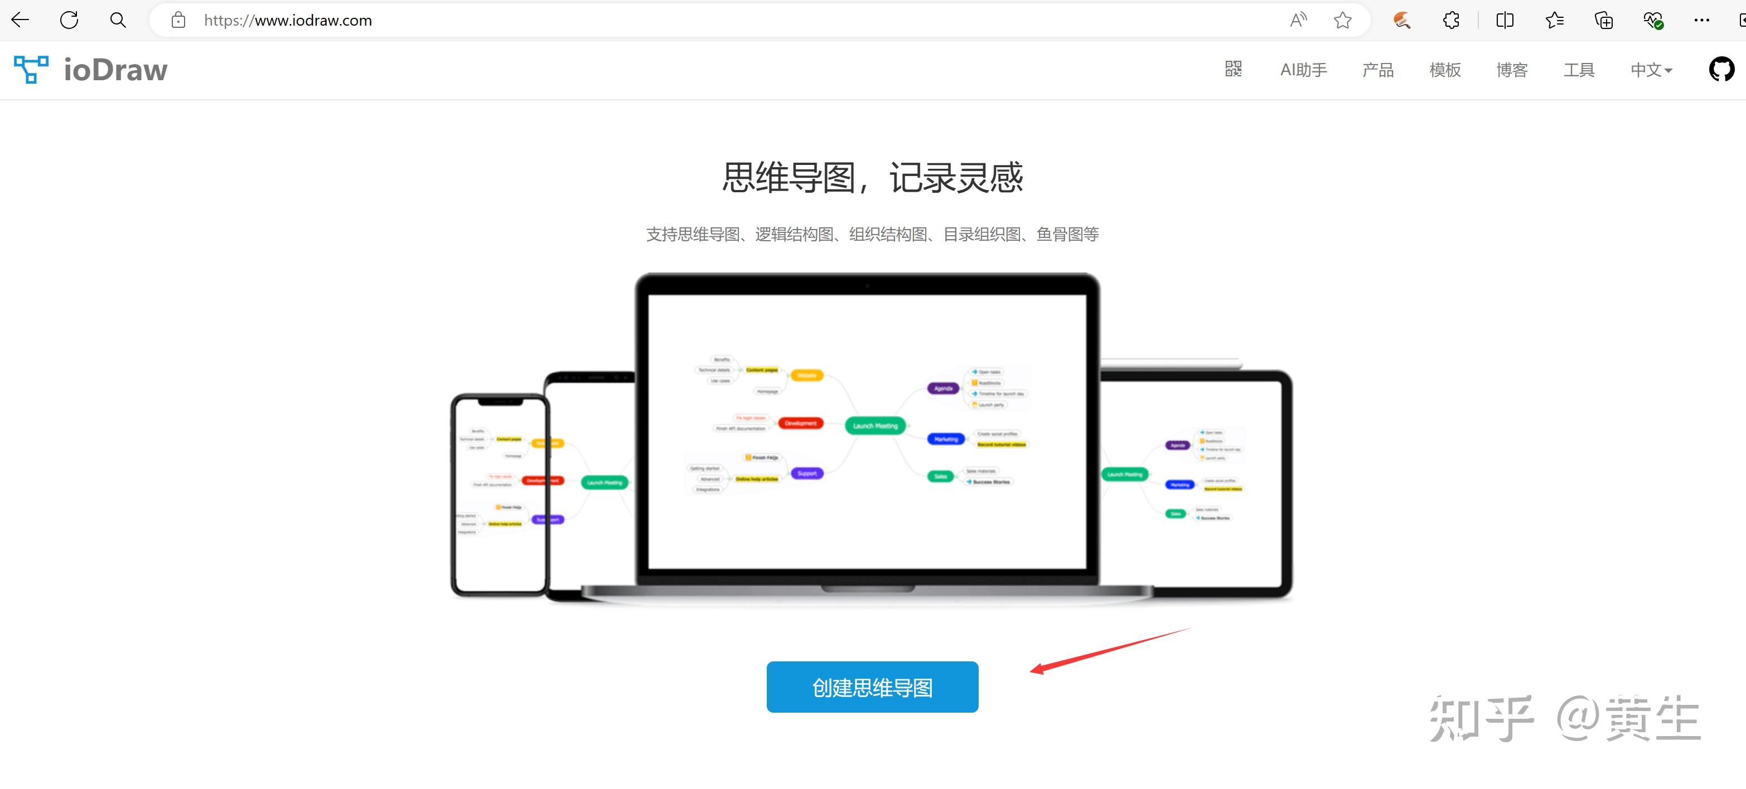Screen dimensions: 1746x789
Task: Expand the 中文 language dropdown
Action: click(1651, 70)
